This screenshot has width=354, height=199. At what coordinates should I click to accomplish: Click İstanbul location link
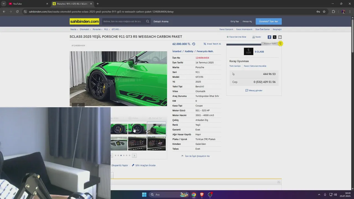tap(177, 51)
